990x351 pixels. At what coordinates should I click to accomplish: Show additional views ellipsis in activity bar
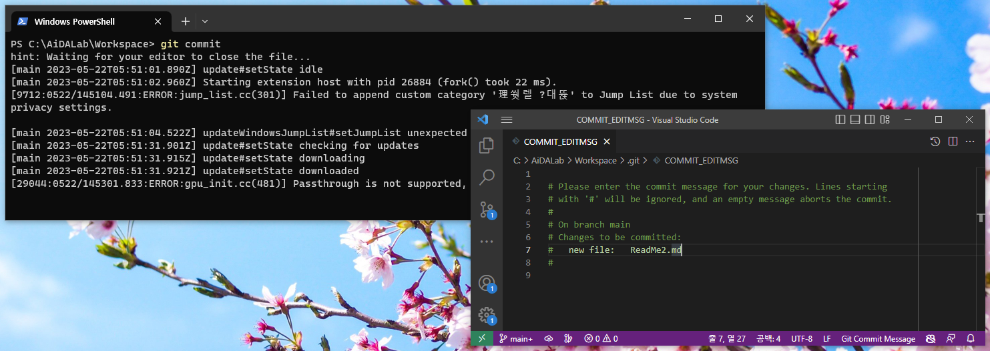[x=487, y=242]
